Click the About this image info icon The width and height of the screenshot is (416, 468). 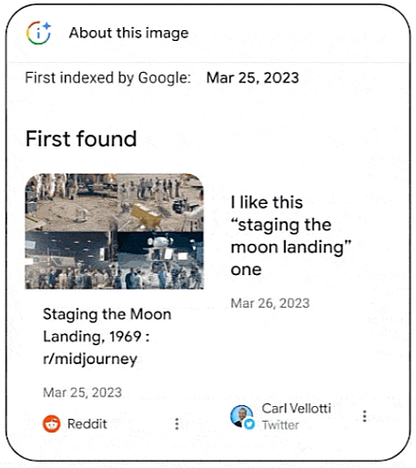(38, 33)
